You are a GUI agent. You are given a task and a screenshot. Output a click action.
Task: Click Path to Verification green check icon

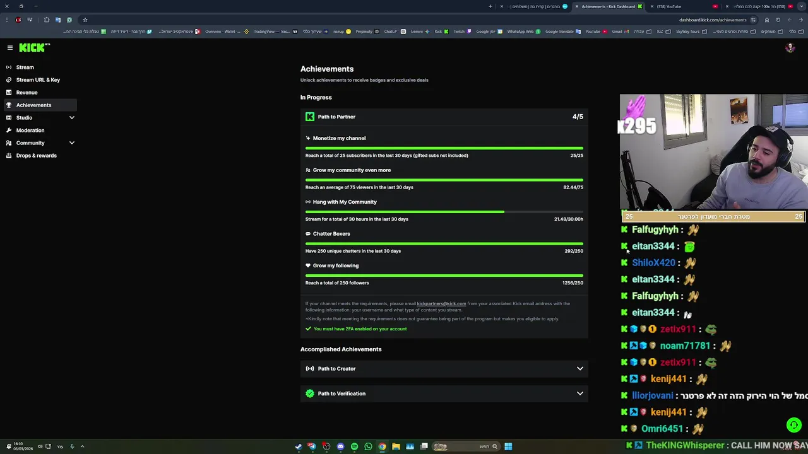point(309,393)
